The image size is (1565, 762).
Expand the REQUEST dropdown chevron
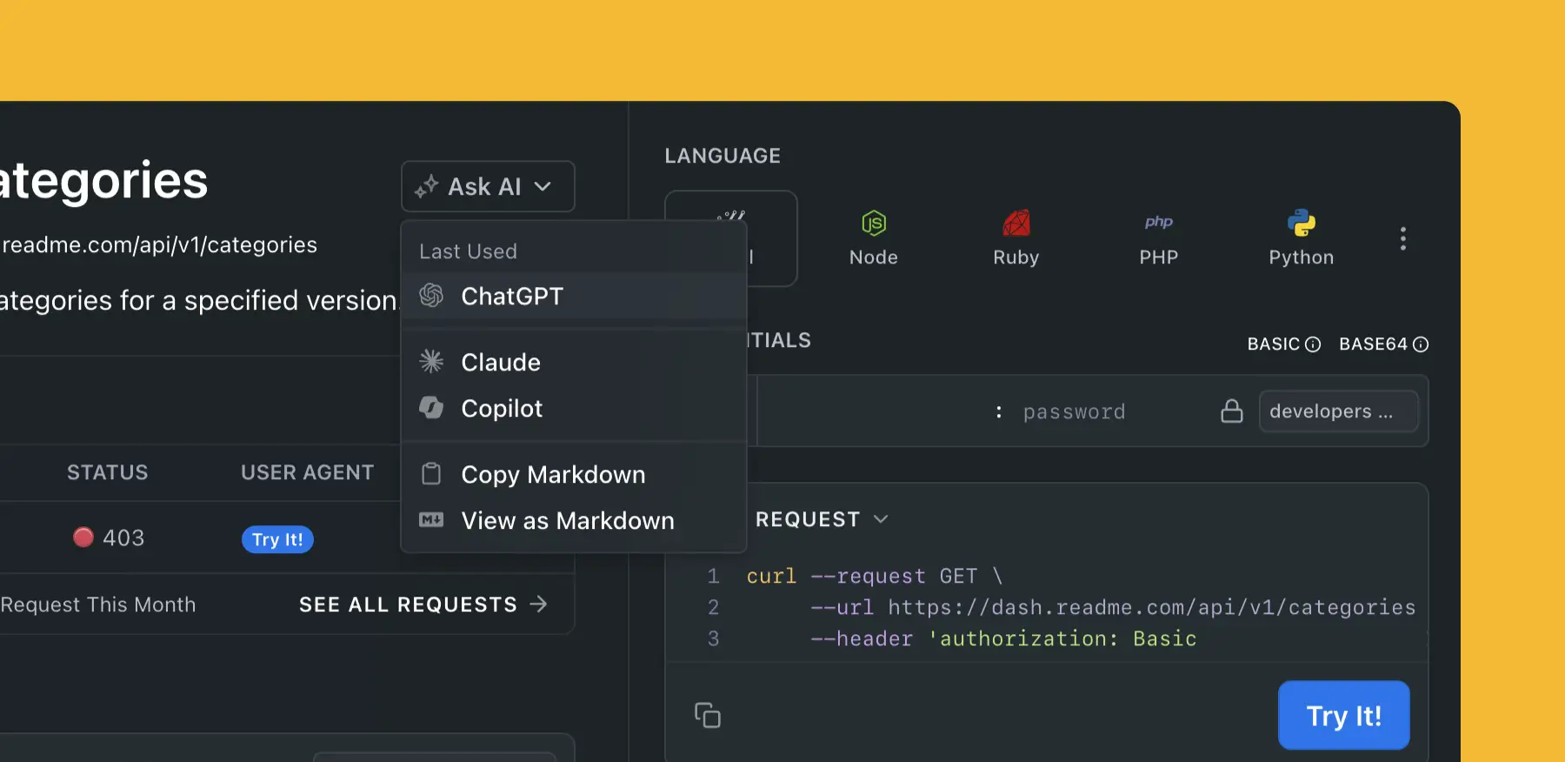[x=881, y=519]
